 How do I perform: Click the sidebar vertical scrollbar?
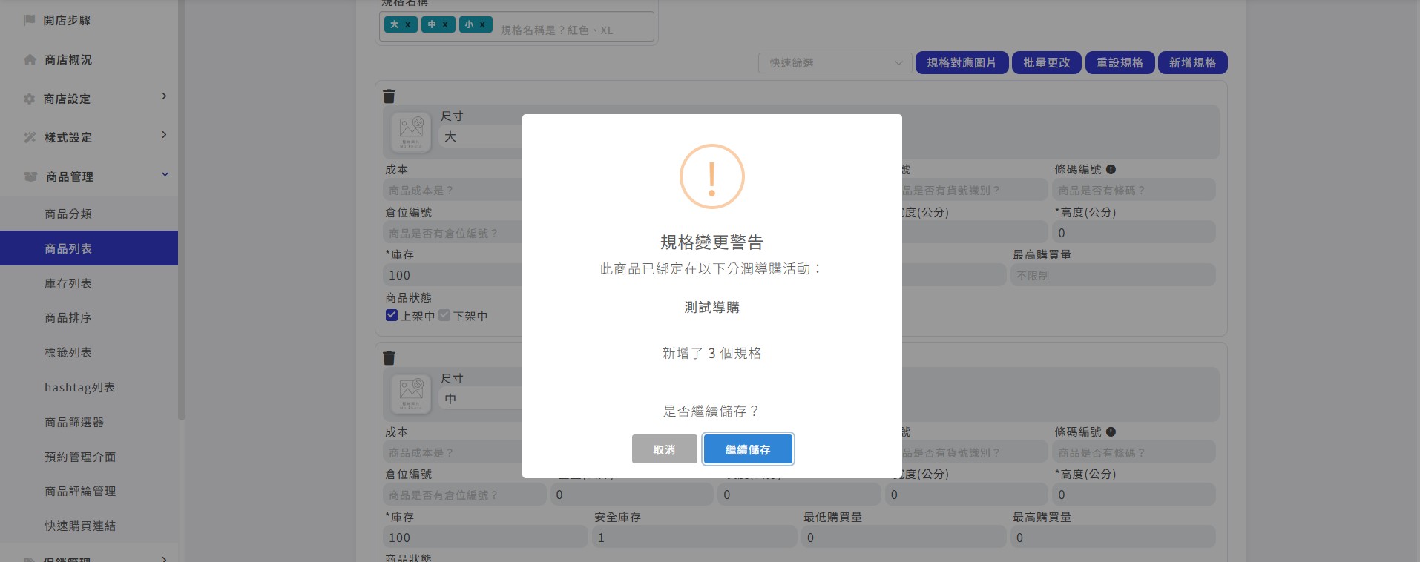pos(182,210)
